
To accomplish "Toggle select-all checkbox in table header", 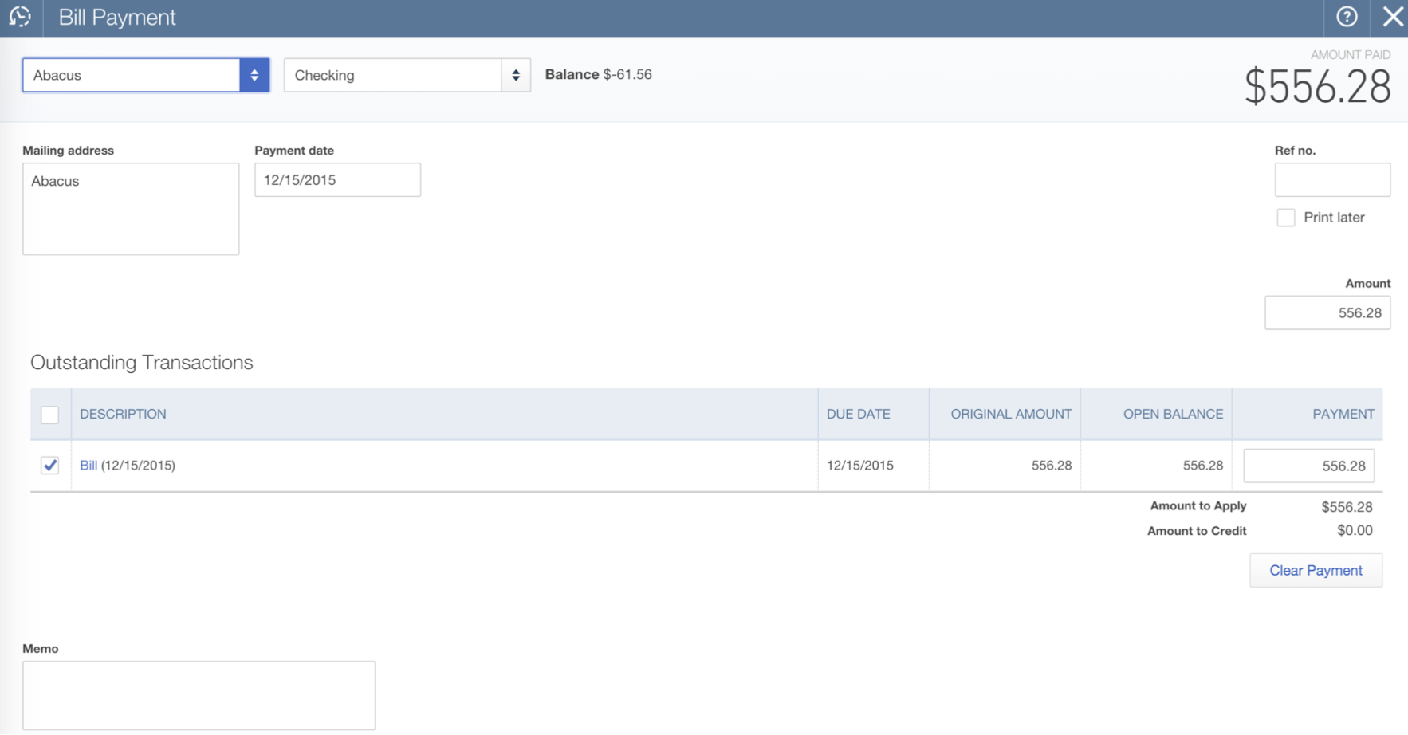I will (x=49, y=415).
